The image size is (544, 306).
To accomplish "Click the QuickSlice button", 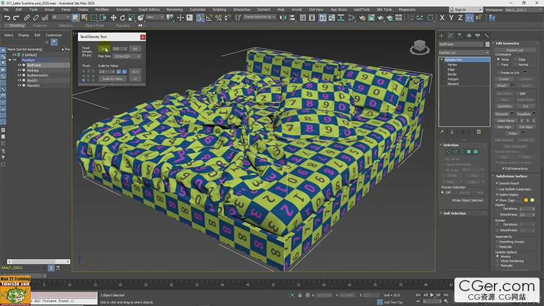I will [504, 106].
